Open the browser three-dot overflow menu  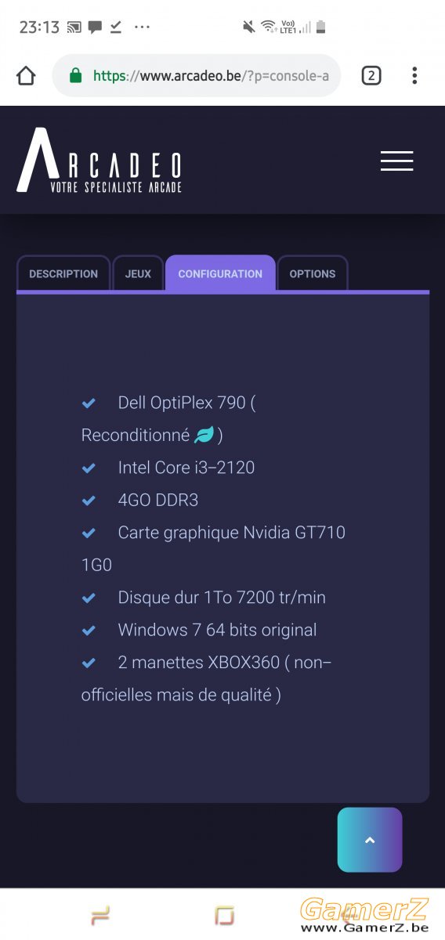tap(414, 75)
